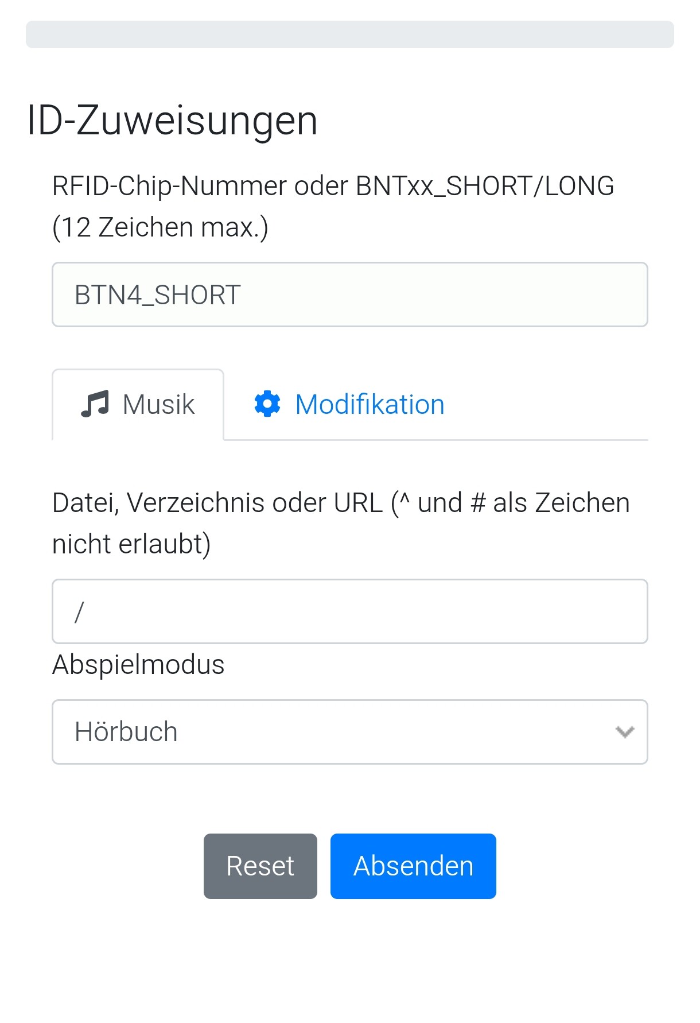
Task: Click the blue gear icon
Action: tap(267, 404)
